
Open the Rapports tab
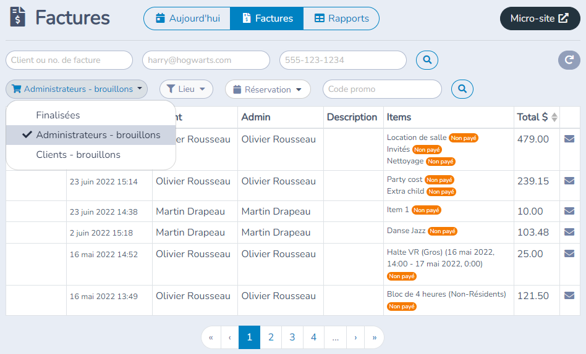[x=341, y=19]
